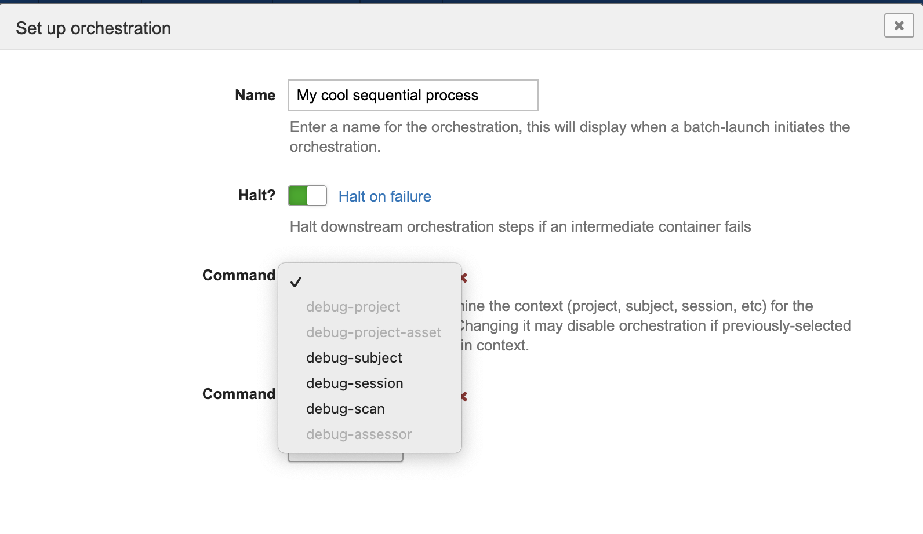The width and height of the screenshot is (923, 534).
Task: Select the debug-scan command option
Action: 345,409
